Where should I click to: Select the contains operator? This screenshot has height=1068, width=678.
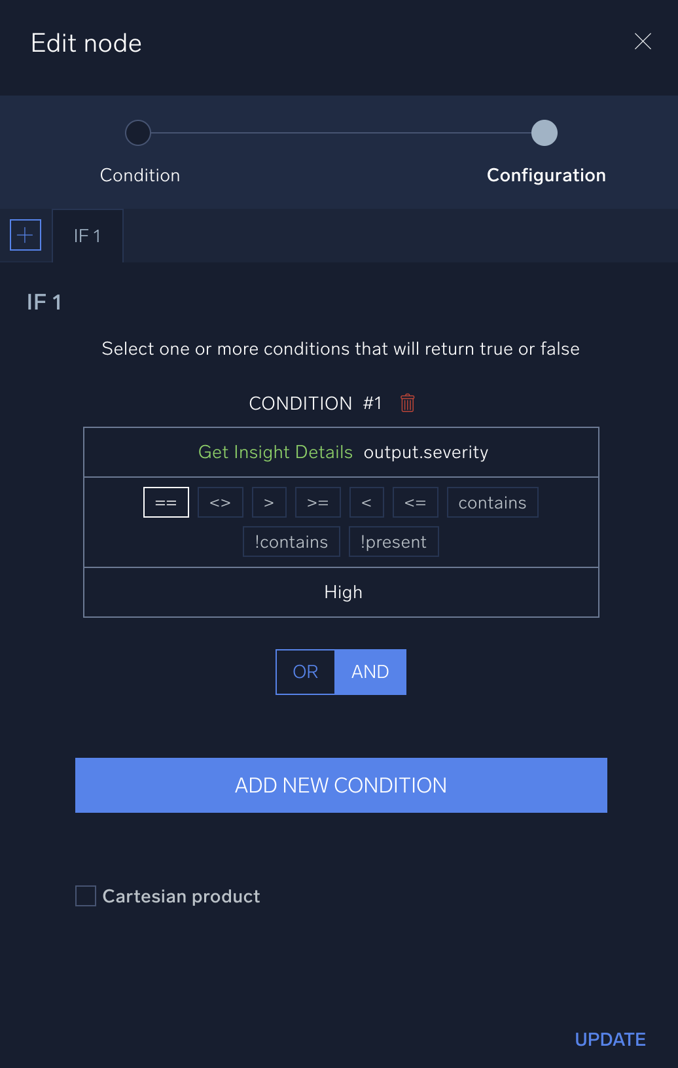click(x=492, y=502)
